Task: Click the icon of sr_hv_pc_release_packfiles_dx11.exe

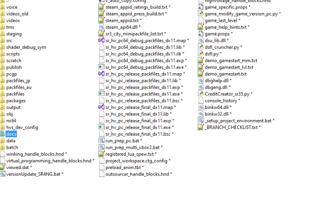Action: coord(101,94)
